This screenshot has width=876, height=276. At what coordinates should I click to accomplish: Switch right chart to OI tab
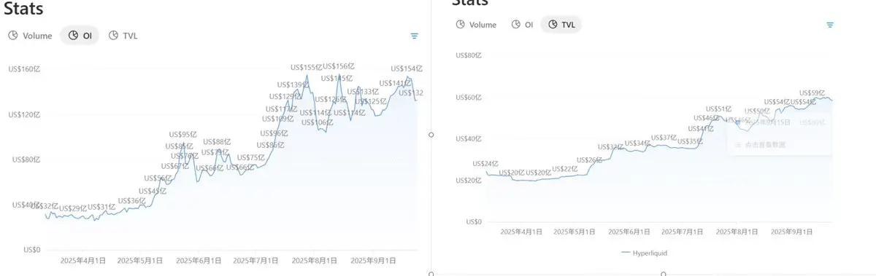(523, 25)
